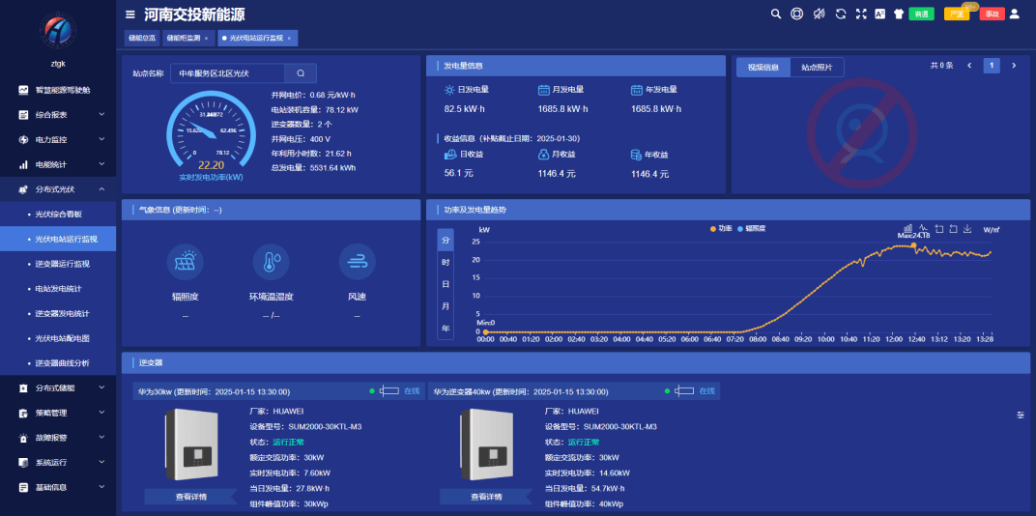Screen dimensions: 1036x516
Task: Expand the 分布式储能 menu
Action: point(57,387)
